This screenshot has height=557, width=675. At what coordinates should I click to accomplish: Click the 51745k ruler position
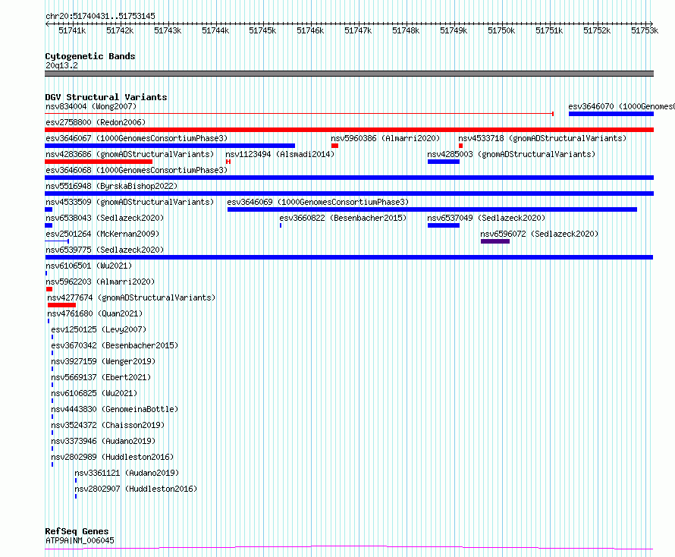pos(262,30)
